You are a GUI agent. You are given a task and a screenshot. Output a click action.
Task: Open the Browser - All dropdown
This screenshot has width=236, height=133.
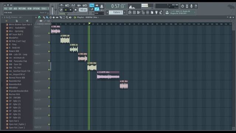tap(17, 17)
